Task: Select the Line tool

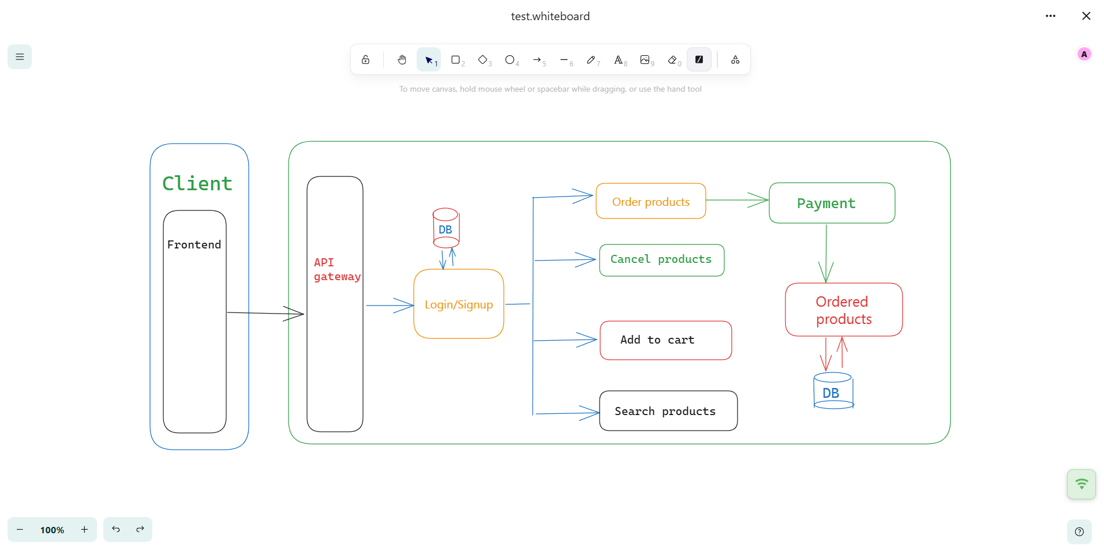Action: pos(564,59)
